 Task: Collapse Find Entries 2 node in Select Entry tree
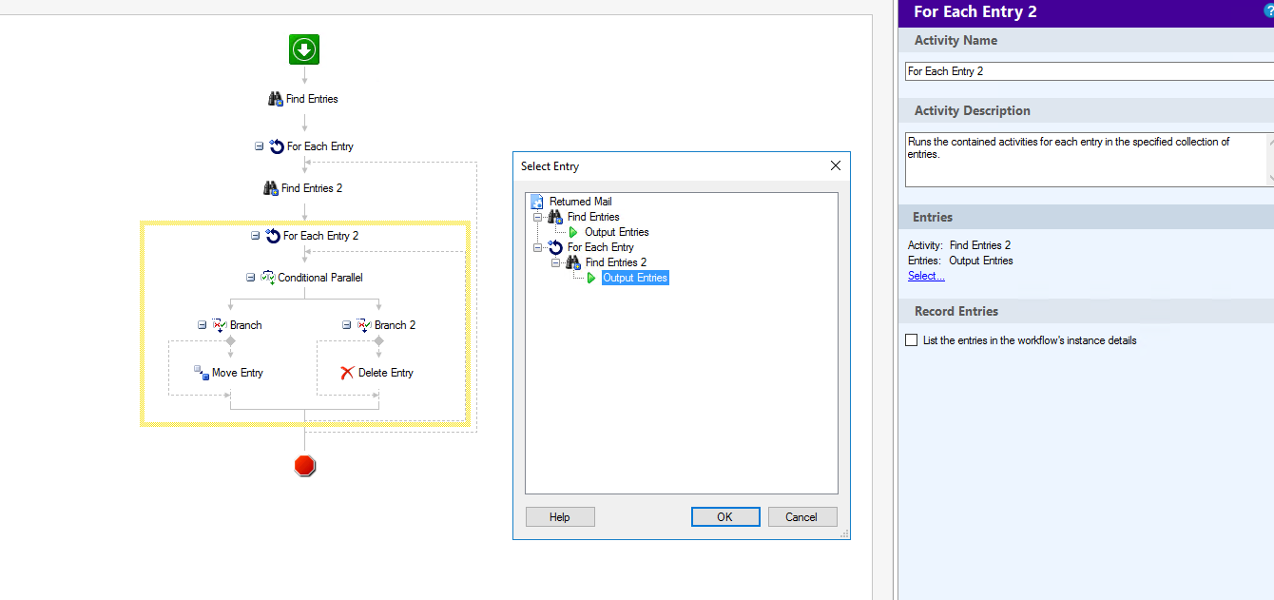coord(556,262)
